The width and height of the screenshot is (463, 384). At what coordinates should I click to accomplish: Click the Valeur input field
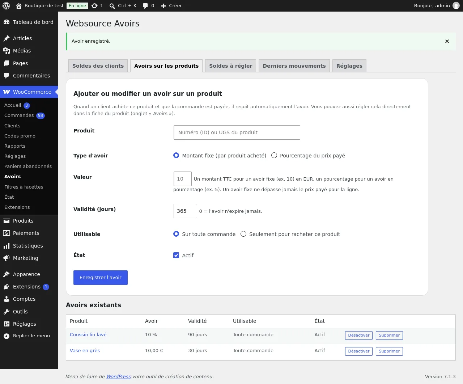tap(183, 179)
